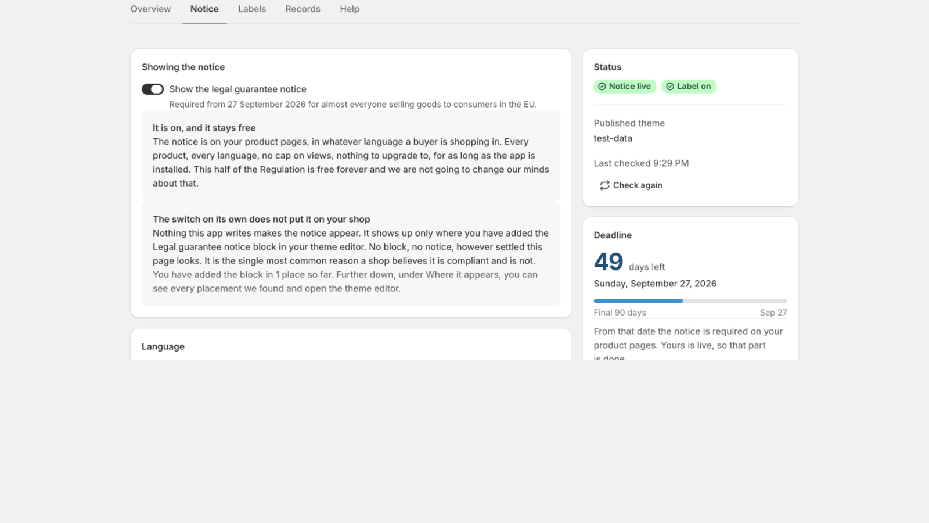Click the test-data theme name
The image size is (929, 523).
point(613,138)
